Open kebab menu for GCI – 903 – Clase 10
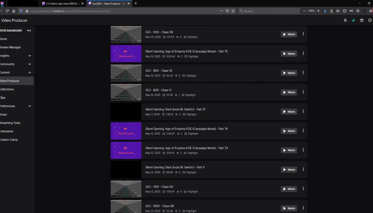 (x=303, y=73)
